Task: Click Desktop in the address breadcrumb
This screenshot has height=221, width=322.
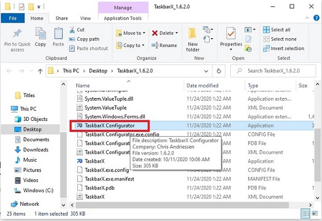Action: [x=98, y=71]
